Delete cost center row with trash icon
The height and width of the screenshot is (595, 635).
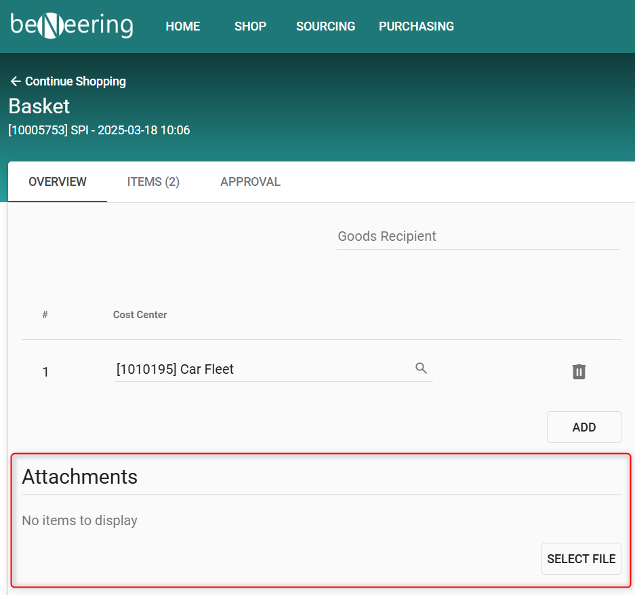[x=579, y=372]
